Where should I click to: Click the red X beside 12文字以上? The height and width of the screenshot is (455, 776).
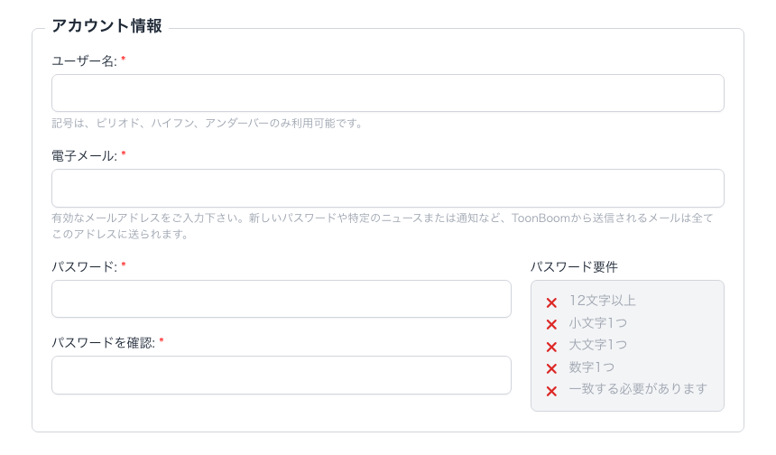551,302
